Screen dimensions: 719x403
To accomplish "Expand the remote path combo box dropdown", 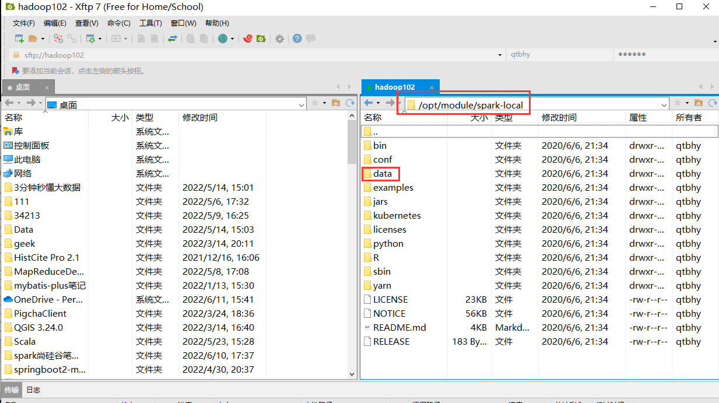I will pos(664,105).
